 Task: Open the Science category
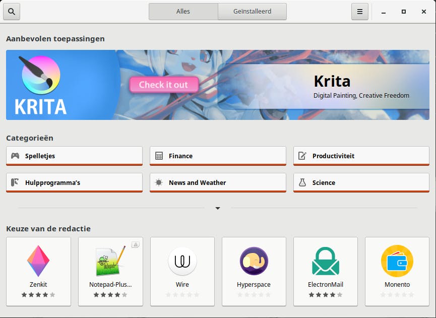tap(361, 182)
